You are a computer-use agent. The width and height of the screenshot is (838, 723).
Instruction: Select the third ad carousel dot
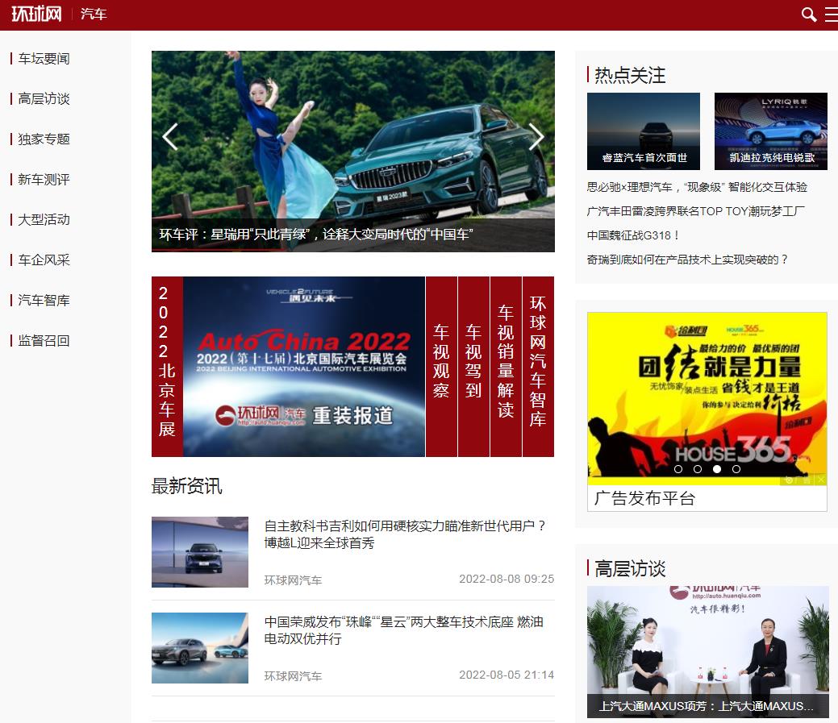(717, 469)
